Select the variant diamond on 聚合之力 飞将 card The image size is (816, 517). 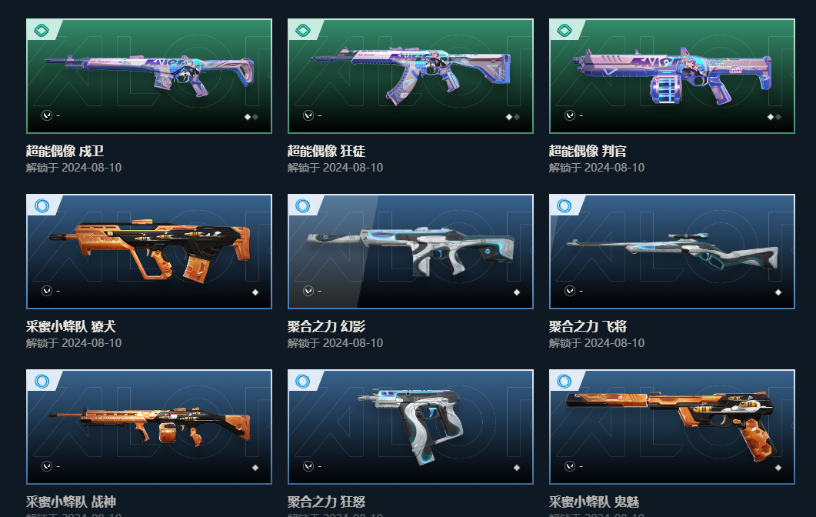tap(778, 292)
